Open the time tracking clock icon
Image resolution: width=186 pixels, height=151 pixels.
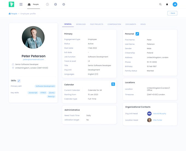47,4
